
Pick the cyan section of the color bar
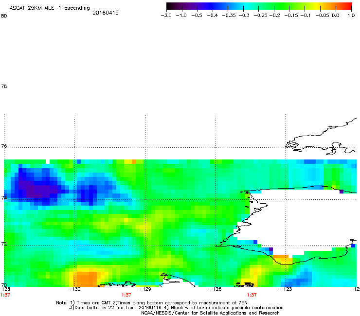tap(247, 6)
